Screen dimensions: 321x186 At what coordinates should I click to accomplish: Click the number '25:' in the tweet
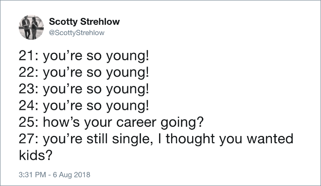click(28, 122)
